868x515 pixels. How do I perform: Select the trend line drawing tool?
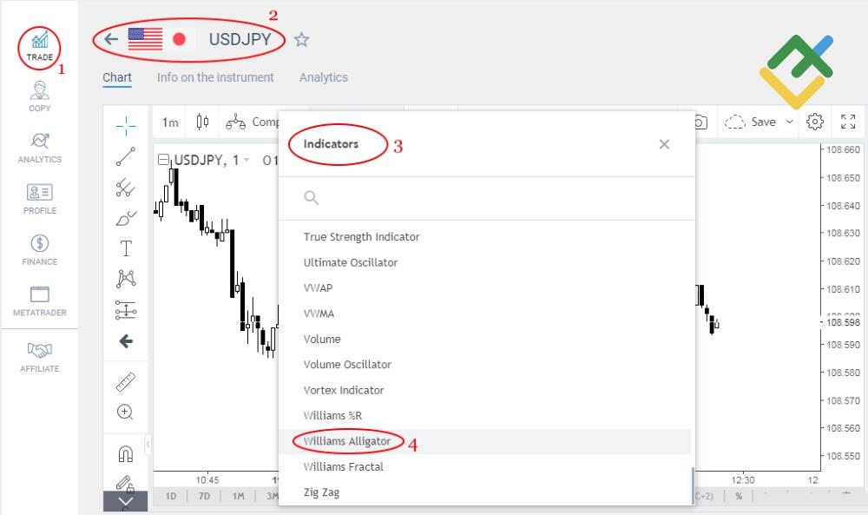[x=126, y=156]
